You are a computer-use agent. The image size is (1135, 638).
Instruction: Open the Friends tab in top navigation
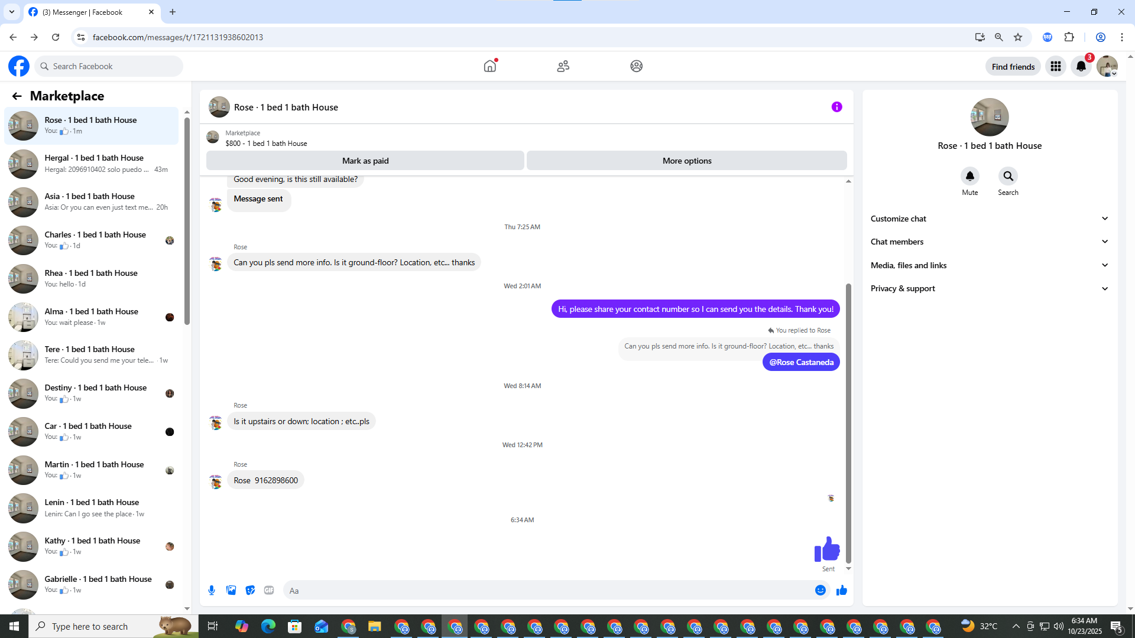click(x=563, y=66)
